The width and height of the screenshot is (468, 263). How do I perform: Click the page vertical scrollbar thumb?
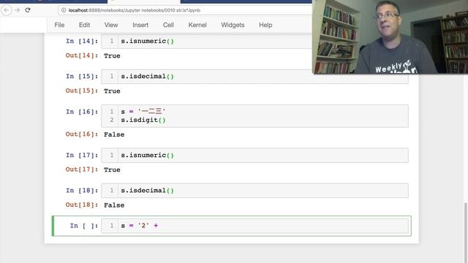[x=466, y=232]
